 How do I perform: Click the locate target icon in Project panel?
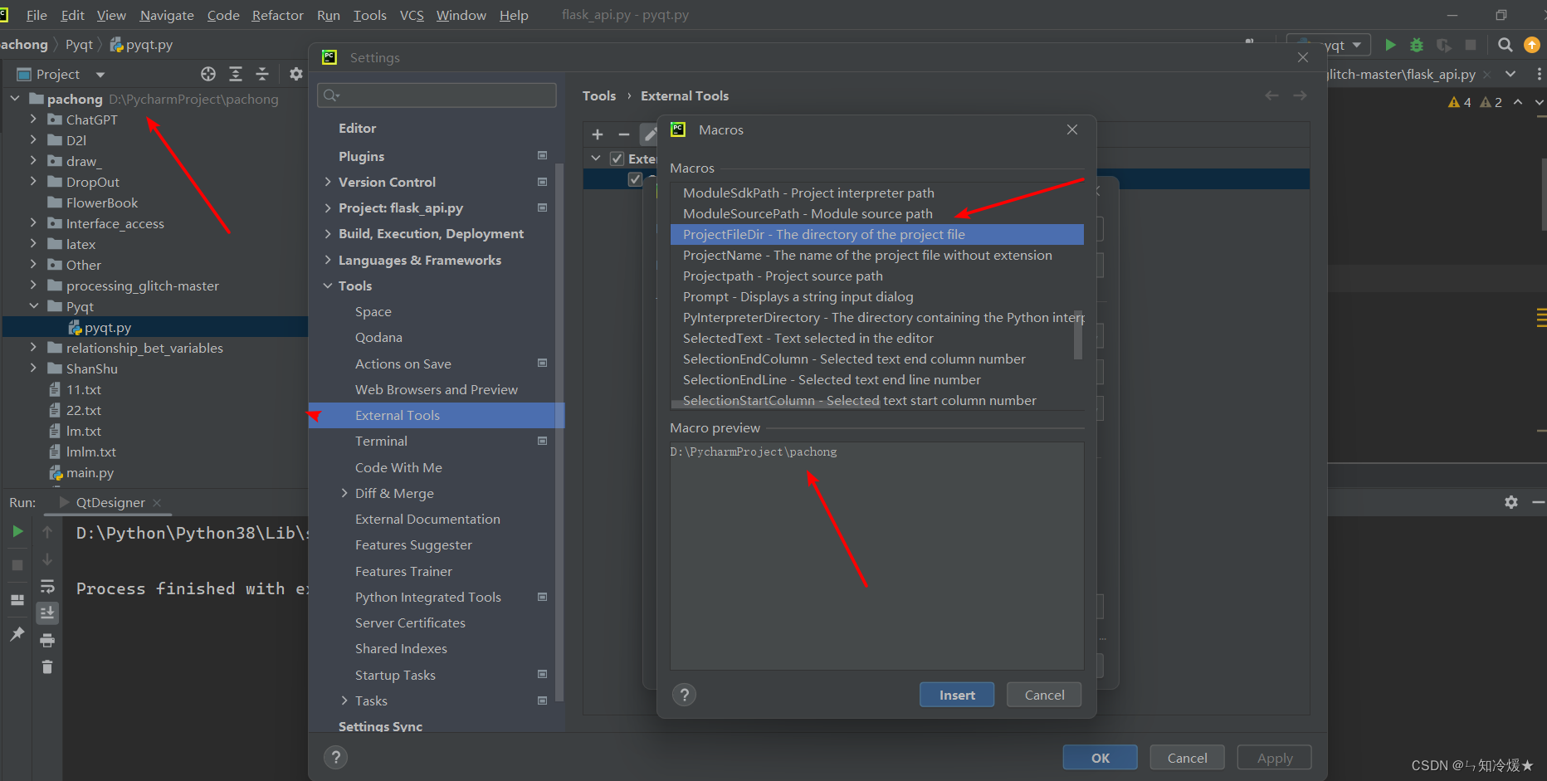(208, 75)
